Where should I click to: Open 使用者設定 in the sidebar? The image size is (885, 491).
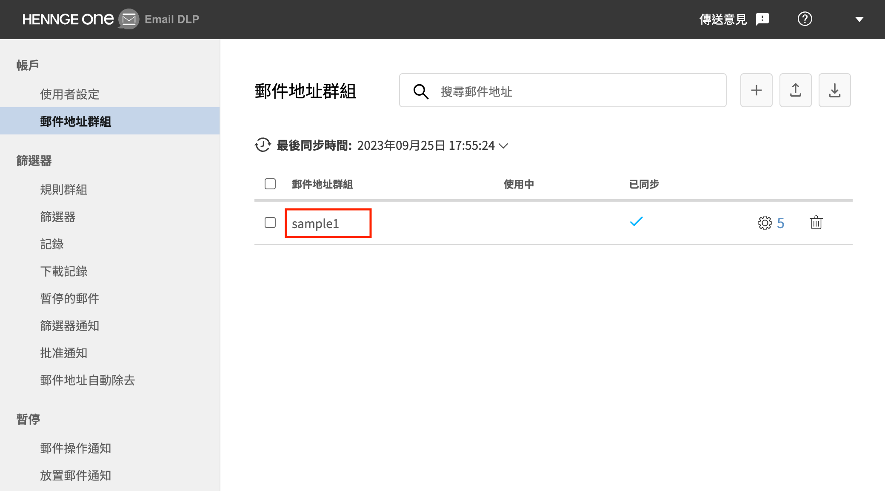click(70, 94)
